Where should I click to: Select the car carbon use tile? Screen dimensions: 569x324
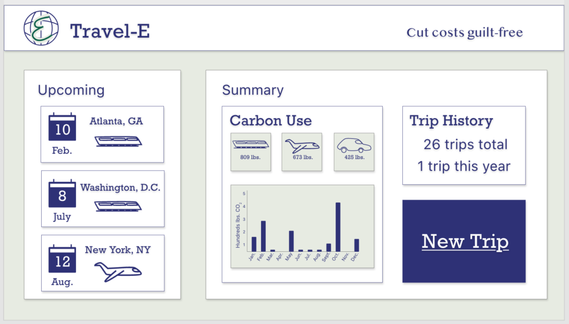pos(354,151)
